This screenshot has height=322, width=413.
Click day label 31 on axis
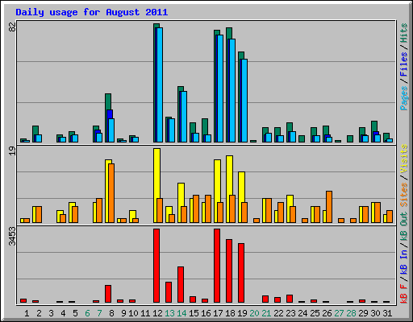coord(387,313)
